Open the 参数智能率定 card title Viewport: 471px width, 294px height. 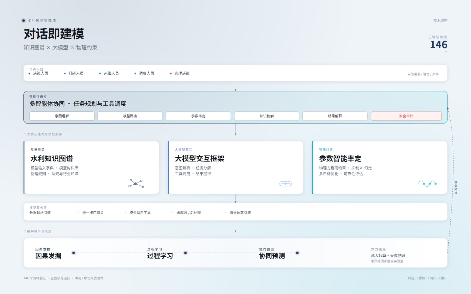click(340, 158)
